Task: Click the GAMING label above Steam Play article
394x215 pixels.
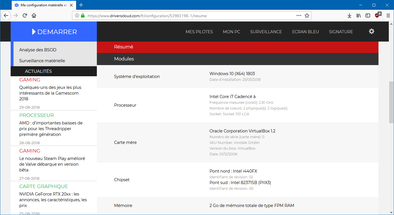Action: (x=30, y=151)
